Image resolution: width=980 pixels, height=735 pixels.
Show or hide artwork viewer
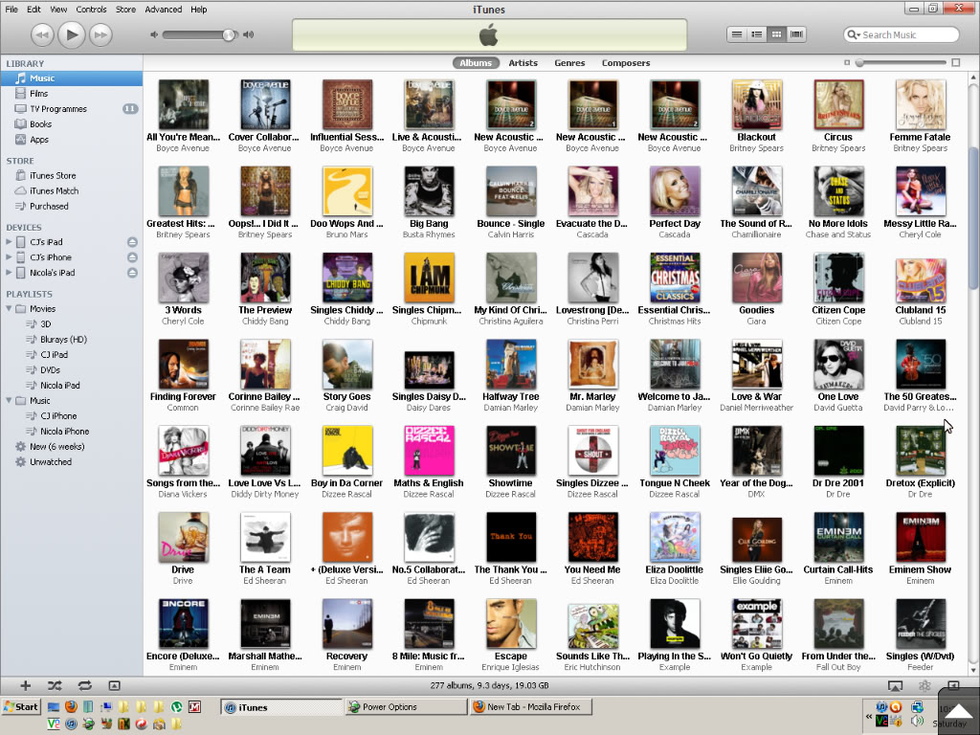tap(114, 685)
